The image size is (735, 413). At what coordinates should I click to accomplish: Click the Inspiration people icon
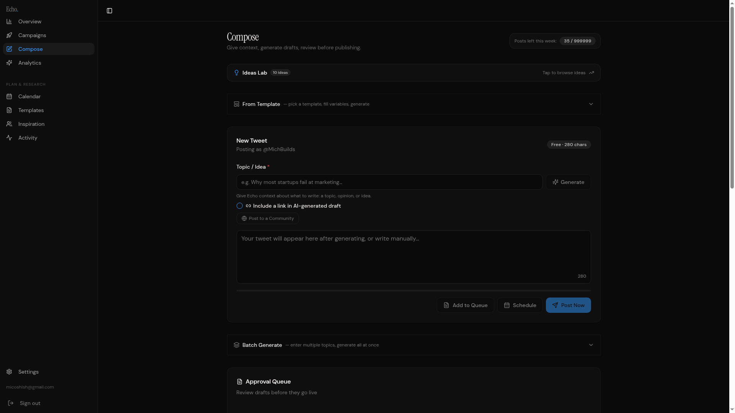tap(9, 124)
